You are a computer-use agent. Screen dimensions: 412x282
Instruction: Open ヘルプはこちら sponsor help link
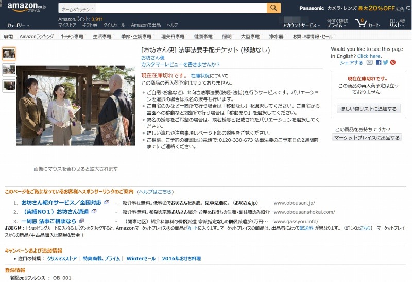point(155,192)
